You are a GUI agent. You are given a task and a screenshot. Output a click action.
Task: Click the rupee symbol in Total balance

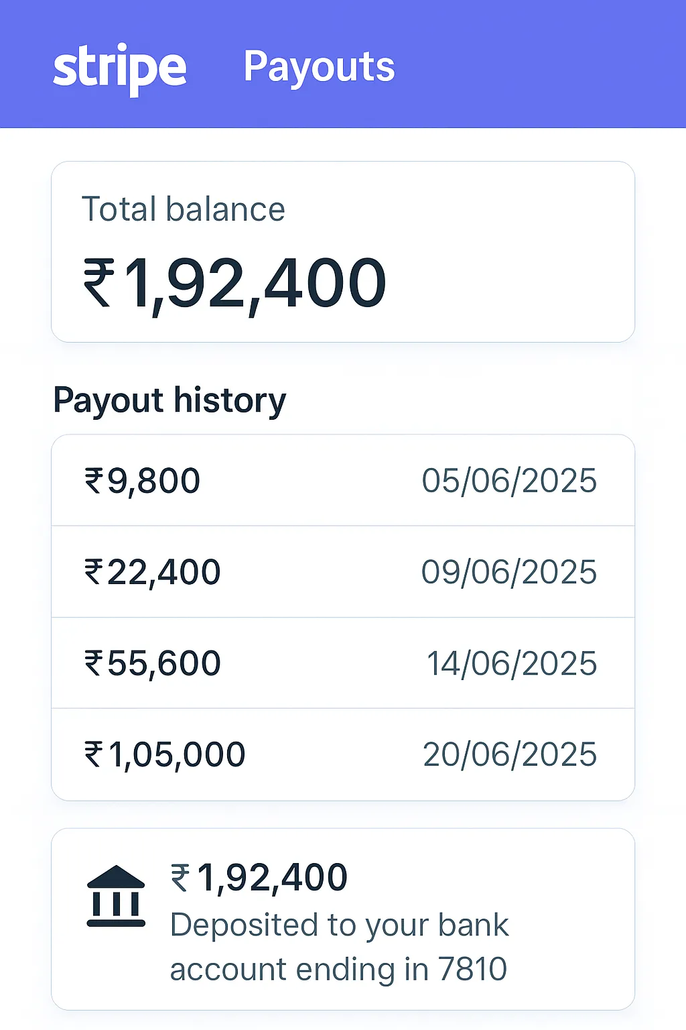coord(98,283)
